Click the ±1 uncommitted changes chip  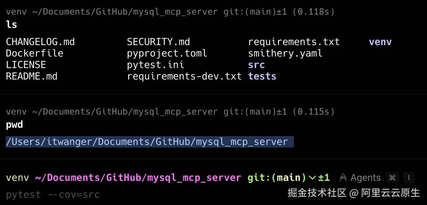(324, 178)
